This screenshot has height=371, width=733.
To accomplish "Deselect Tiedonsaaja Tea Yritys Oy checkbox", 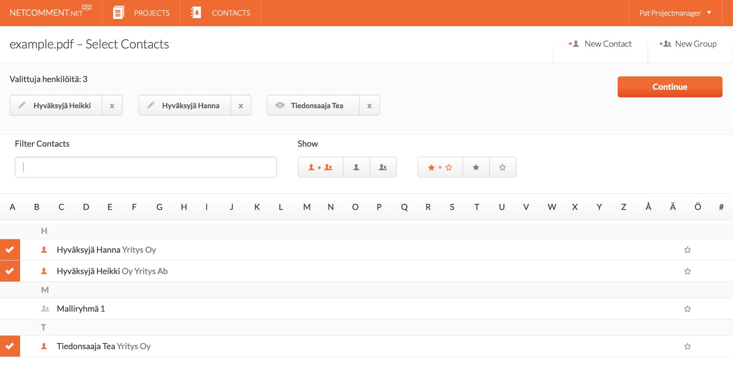I will point(10,346).
